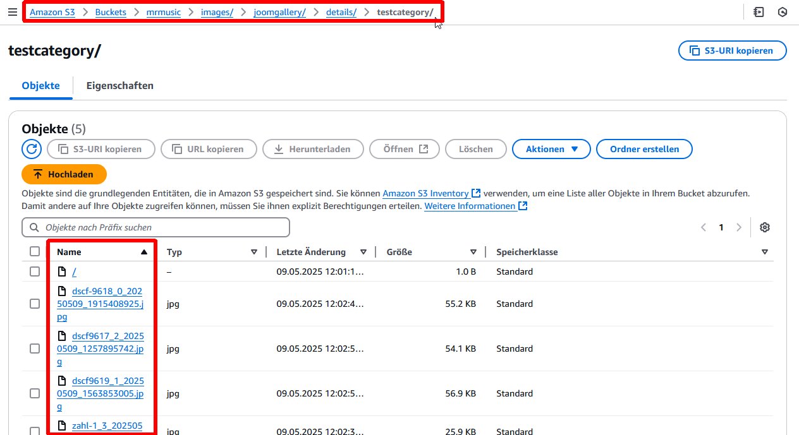This screenshot has width=799, height=435.
Task: Click the URL kopieren button
Action: [x=209, y=149]
